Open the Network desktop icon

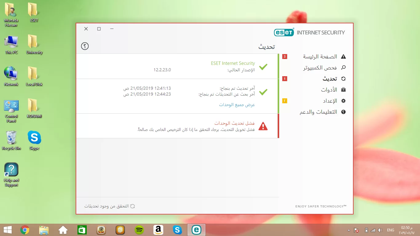click(x=11, y=77)
